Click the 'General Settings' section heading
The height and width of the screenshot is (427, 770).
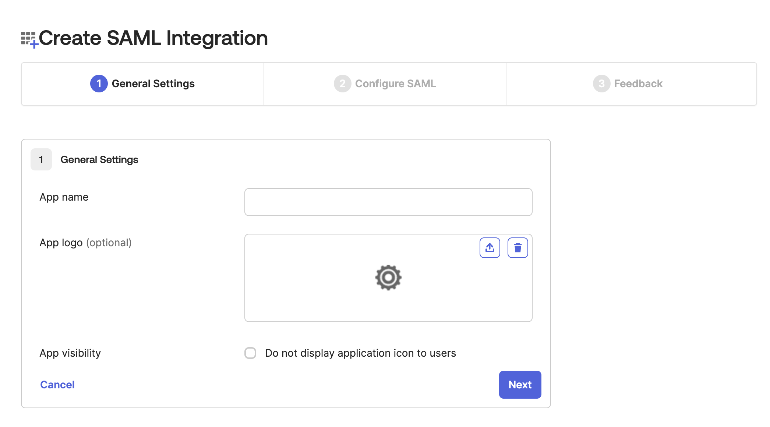click(x=99, y=159)
